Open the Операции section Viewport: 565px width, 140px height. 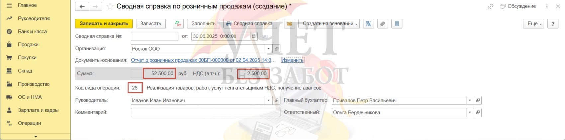(29, 123)
